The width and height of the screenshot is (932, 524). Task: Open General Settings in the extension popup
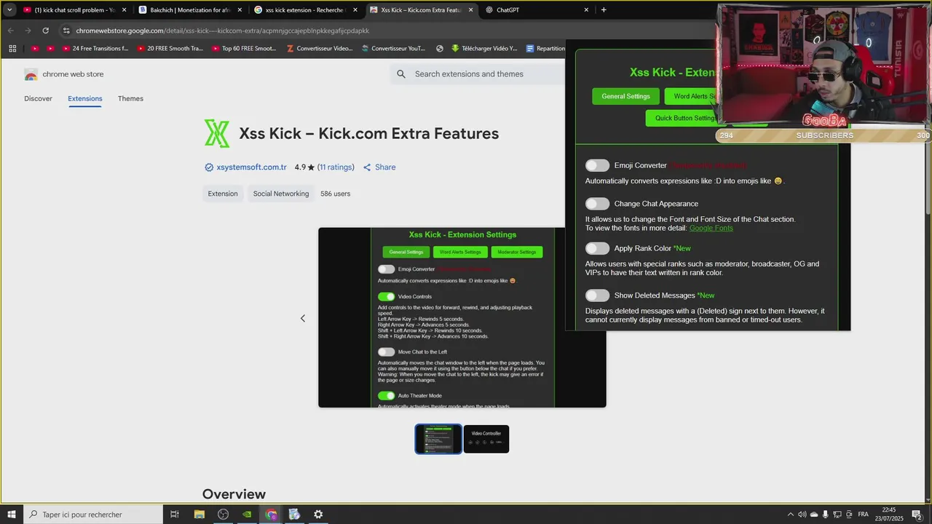coord(625,96)
